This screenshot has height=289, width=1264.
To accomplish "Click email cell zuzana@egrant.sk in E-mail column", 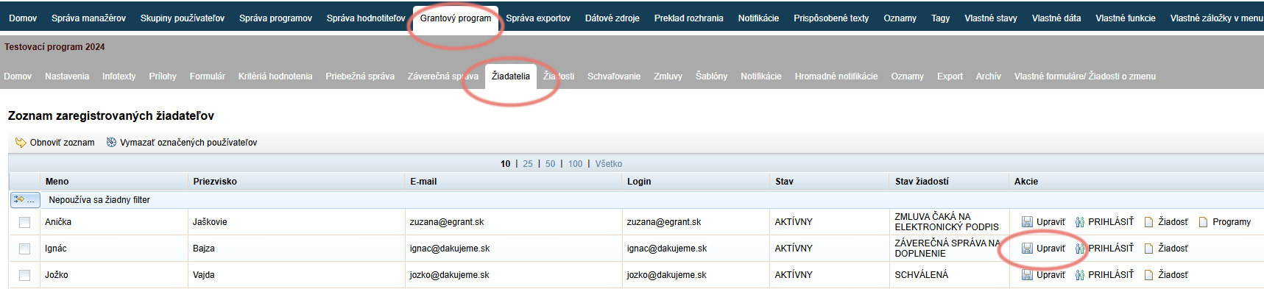I will coord(447,222).
